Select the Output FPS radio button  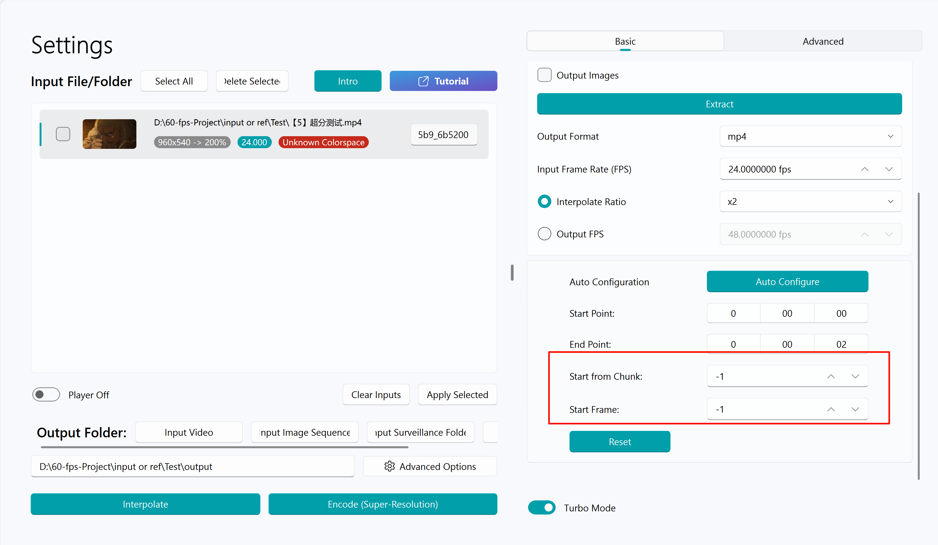[544, 234]
